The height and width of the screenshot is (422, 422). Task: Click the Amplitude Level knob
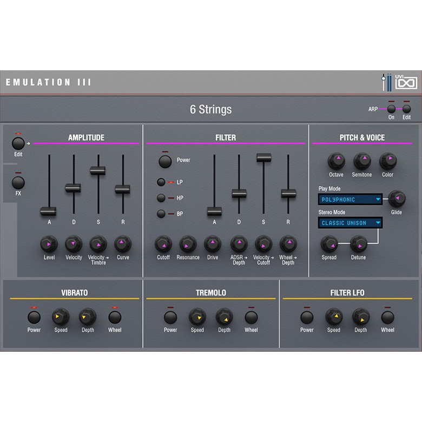coord(49,244)
